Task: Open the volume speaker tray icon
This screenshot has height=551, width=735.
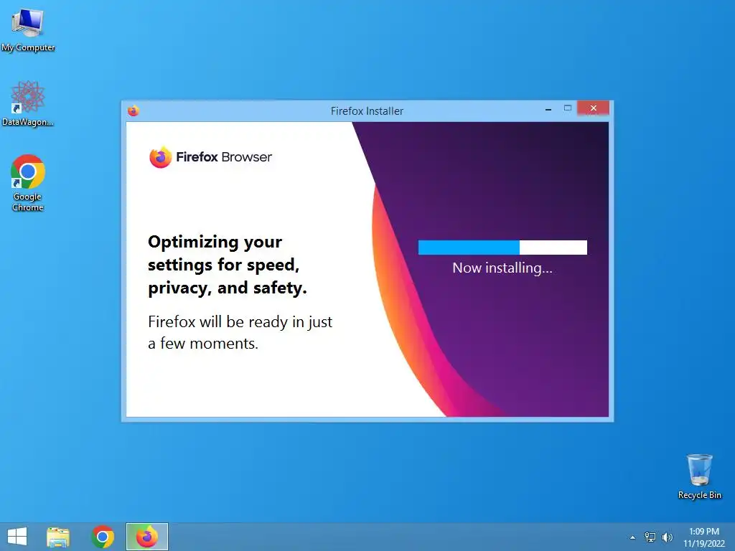Action: tap(667, 537)
